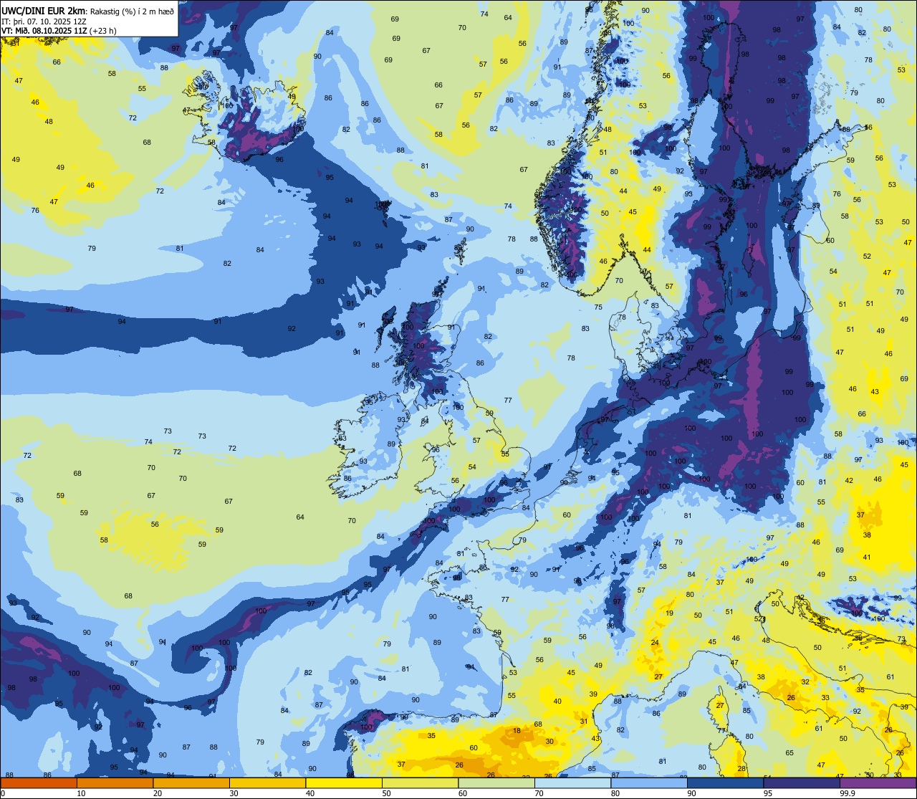Select the 10–20 orange legend swatch
The image size is (917, 799).
point(115,783)
